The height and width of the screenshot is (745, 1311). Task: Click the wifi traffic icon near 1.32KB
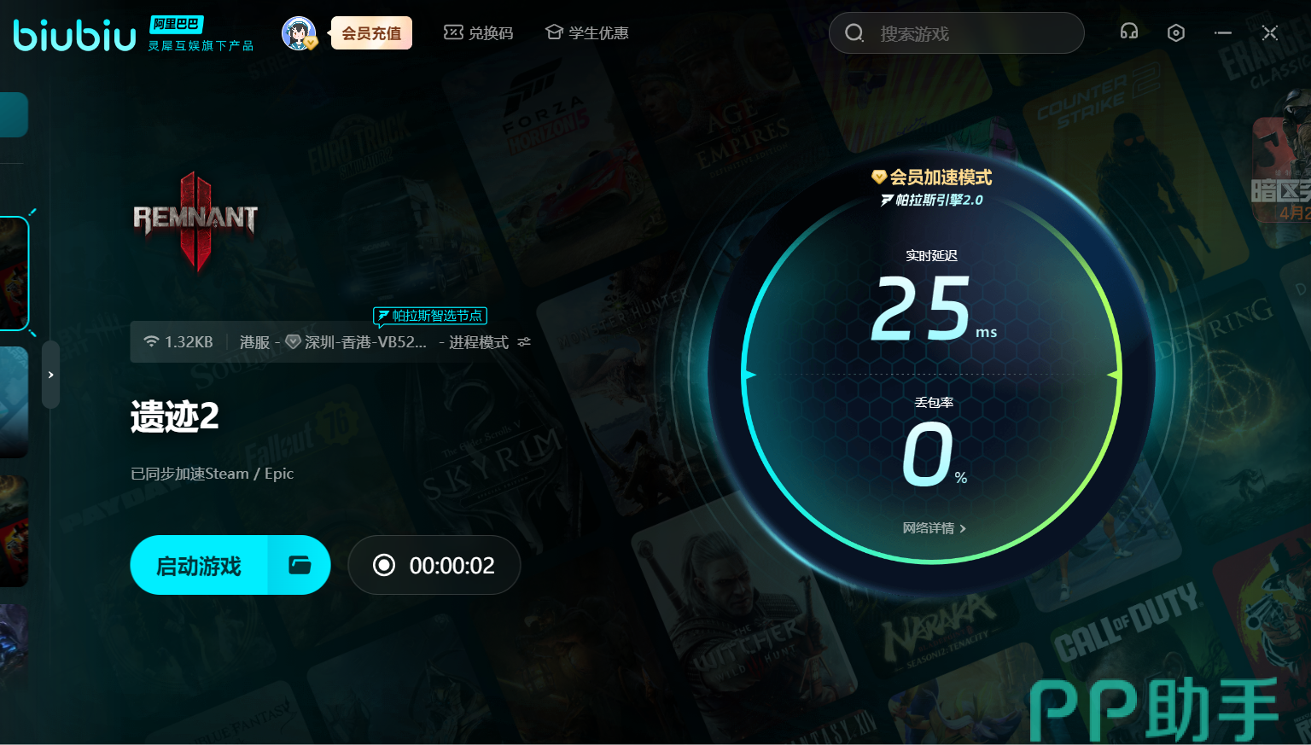151,341
